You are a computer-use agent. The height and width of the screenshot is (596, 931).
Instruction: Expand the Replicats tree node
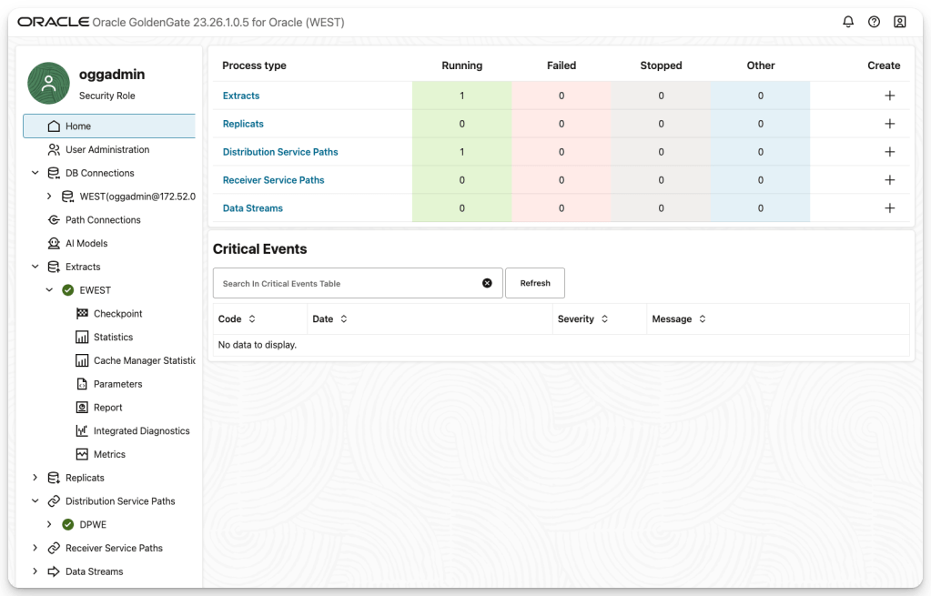(x=35, y=478)
